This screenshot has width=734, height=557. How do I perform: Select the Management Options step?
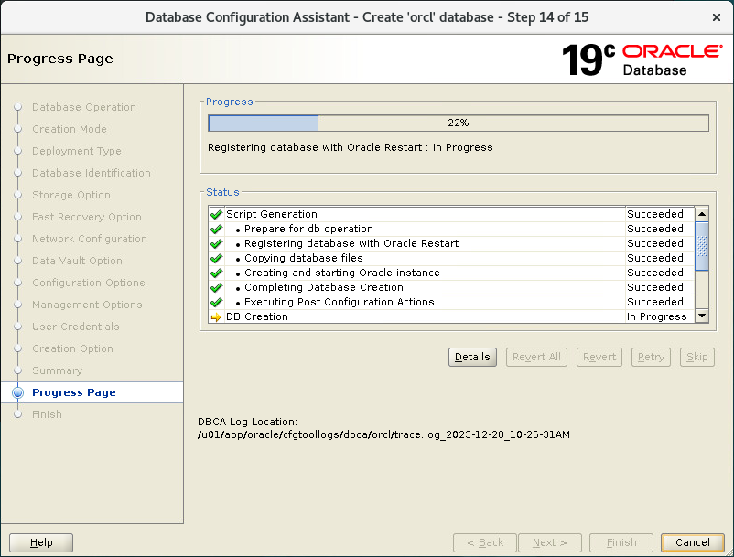tap(87, 305)
